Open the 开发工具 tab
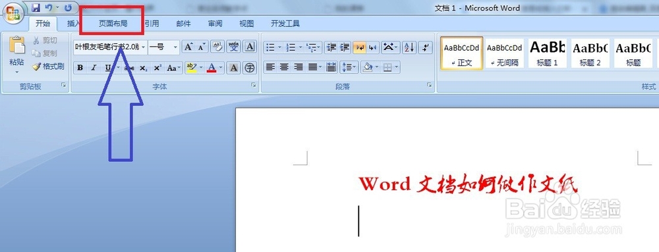 tap(285, 24)
